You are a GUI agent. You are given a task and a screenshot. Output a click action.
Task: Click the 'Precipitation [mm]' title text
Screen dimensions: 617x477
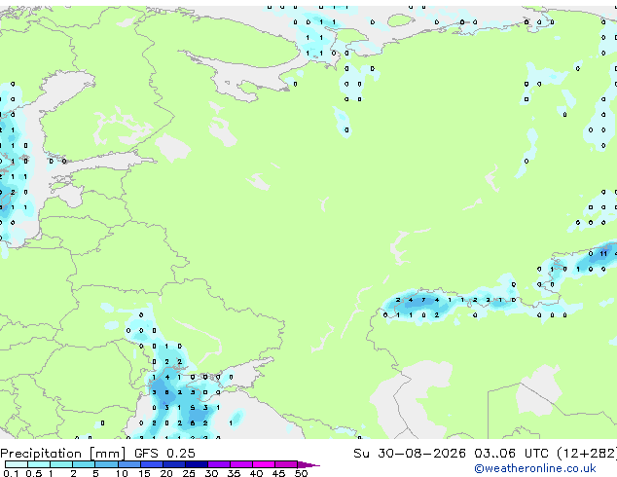click(x=63, y=454)
